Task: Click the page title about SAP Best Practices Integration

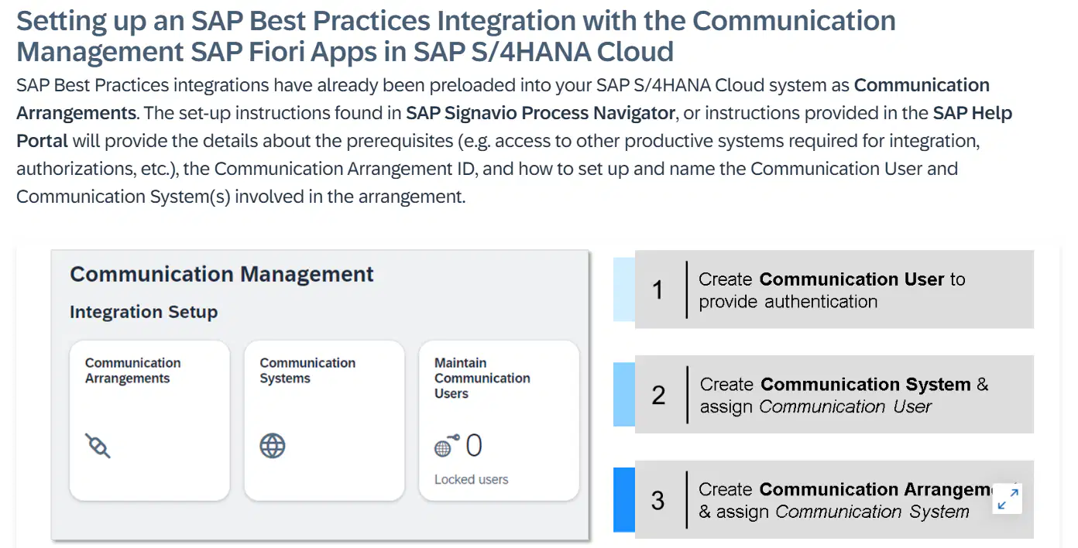Action: [x=456, y=36]
